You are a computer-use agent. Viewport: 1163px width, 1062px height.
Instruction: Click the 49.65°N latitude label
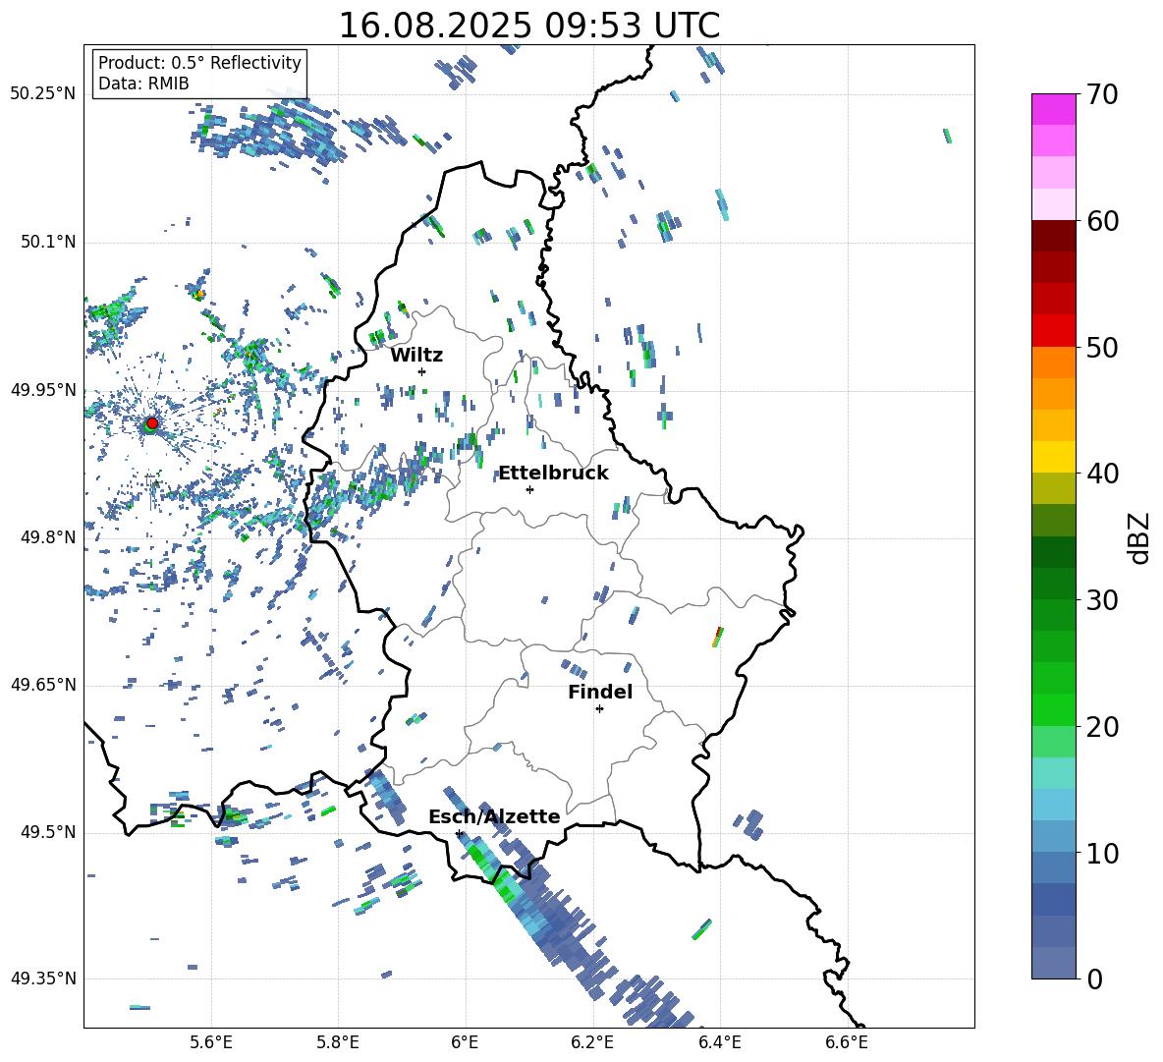tap(43, 685)
